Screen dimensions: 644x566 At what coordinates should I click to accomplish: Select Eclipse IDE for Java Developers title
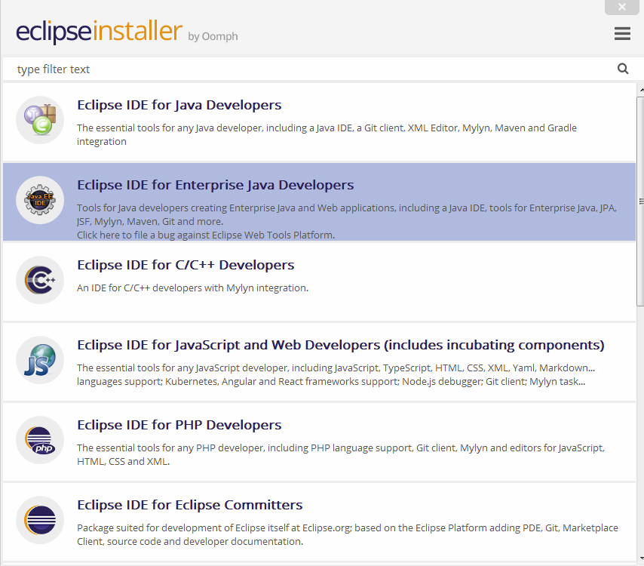(x=179, y=105)
